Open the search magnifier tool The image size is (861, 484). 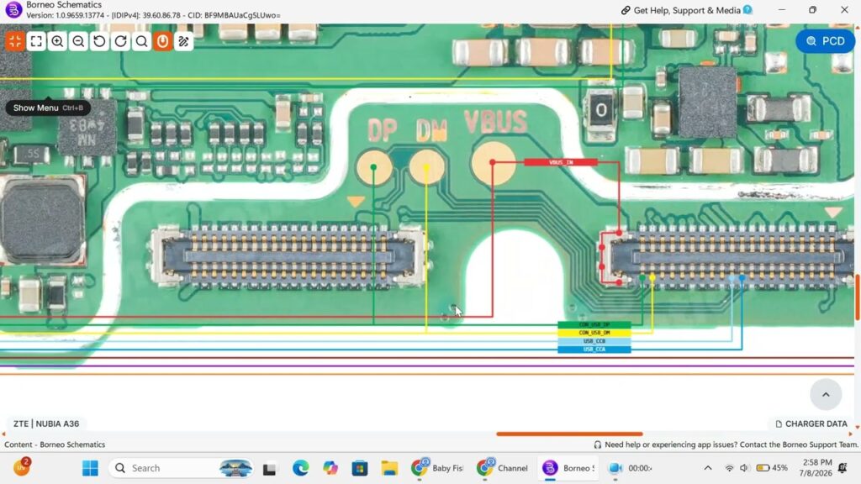pos(141,41)
